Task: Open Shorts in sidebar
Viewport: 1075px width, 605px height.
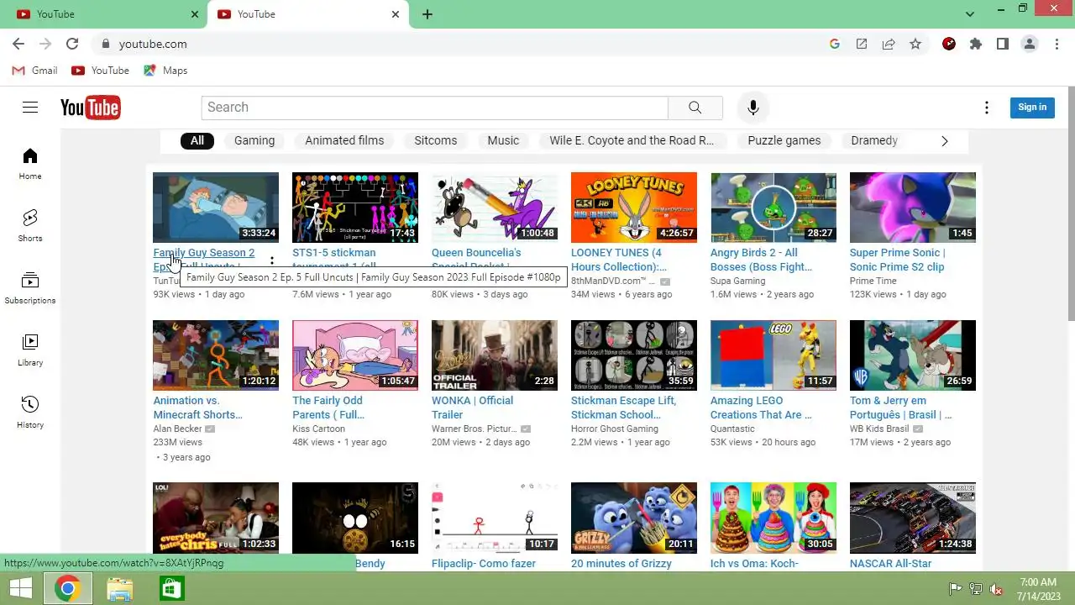Action: coord(30,226)
